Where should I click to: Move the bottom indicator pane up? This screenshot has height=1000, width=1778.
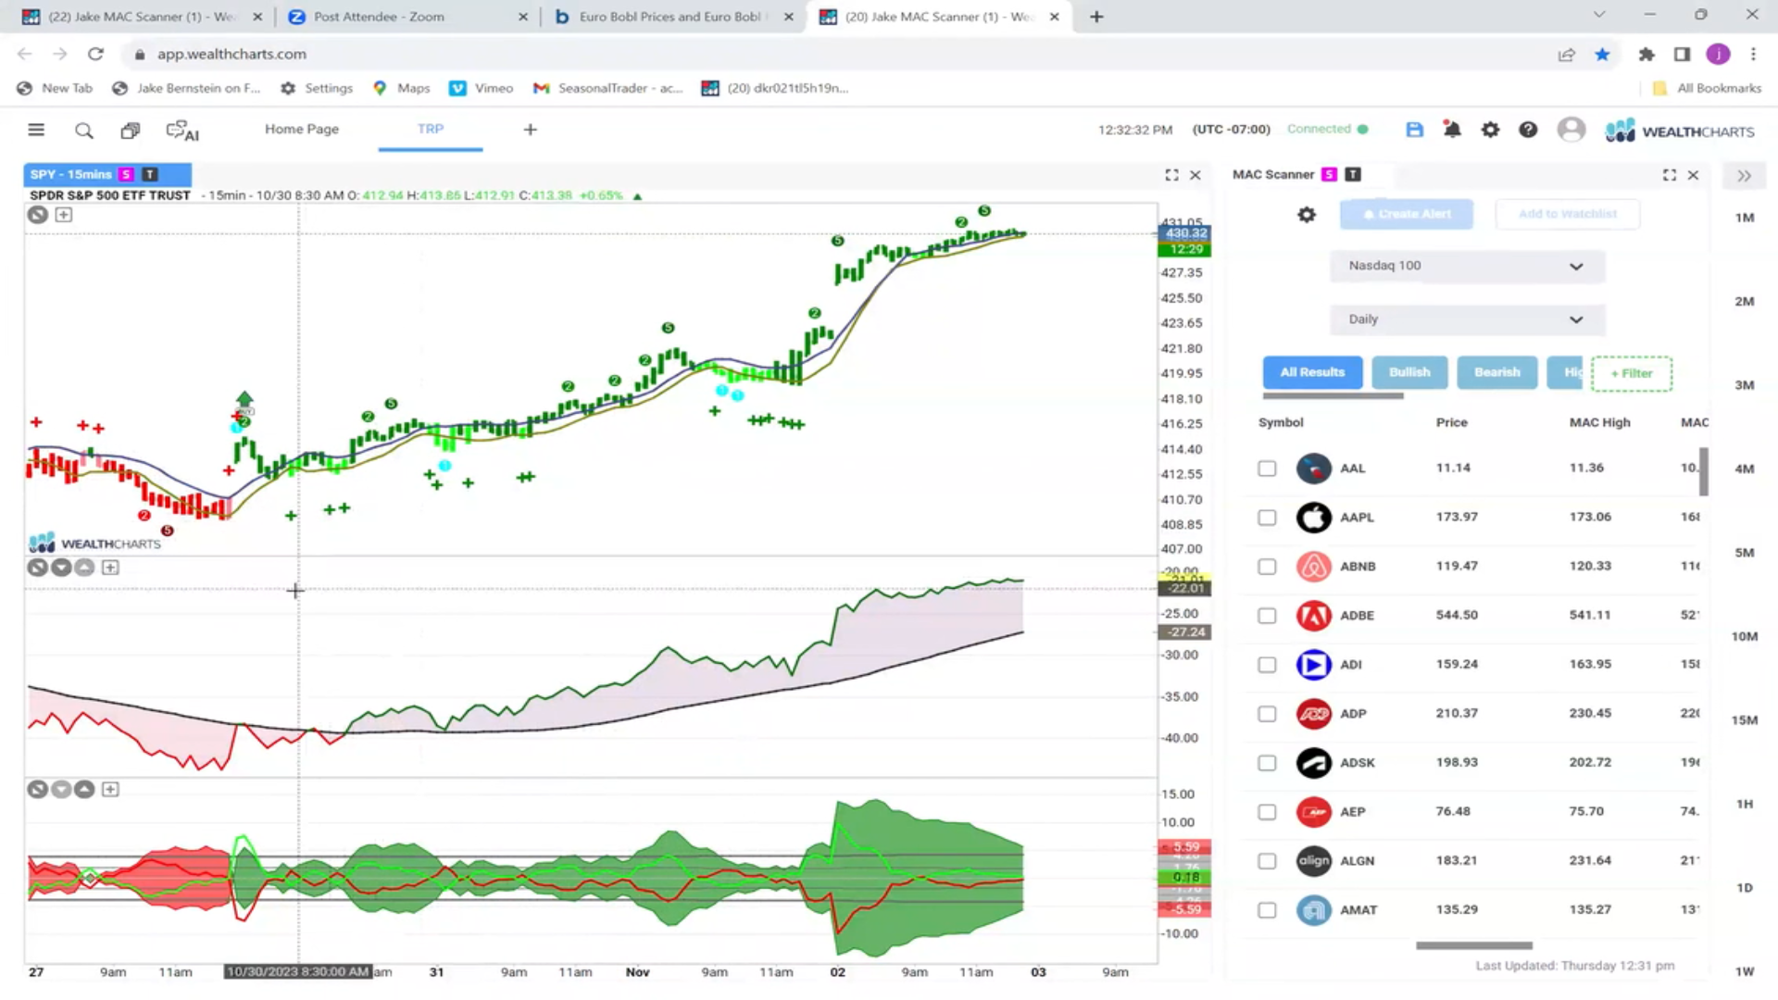click(84, 790)
